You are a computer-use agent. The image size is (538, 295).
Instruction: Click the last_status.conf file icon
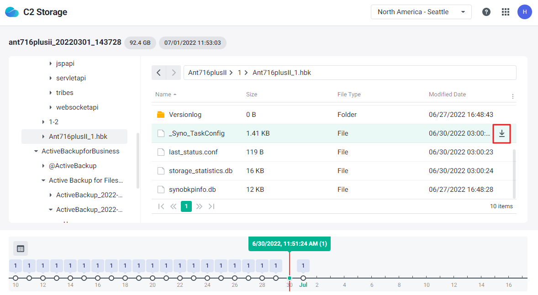tap(161, 153)
